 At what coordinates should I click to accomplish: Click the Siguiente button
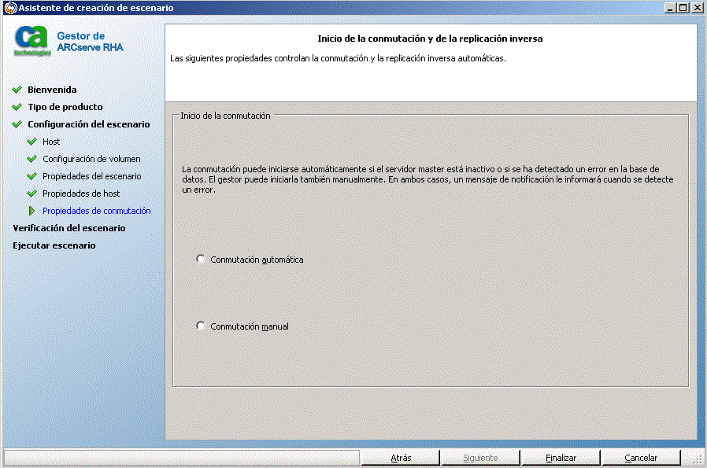(x=480, y=457)
